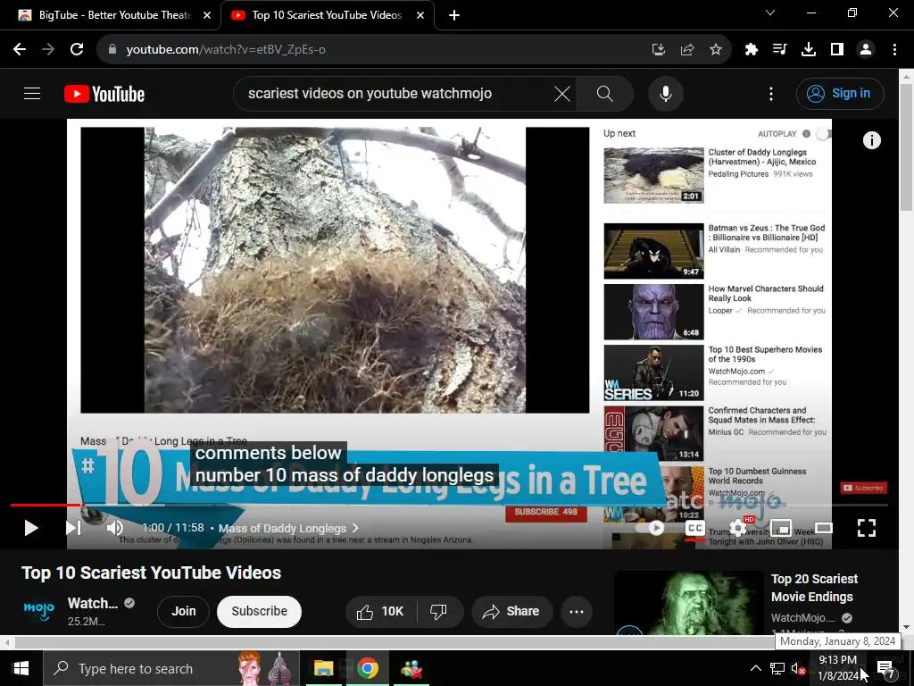Open Top 20 Scariest Movie Endings thumbnail
Screen dimensions: 914x686
pyautogui.click(x=689, y=603)
